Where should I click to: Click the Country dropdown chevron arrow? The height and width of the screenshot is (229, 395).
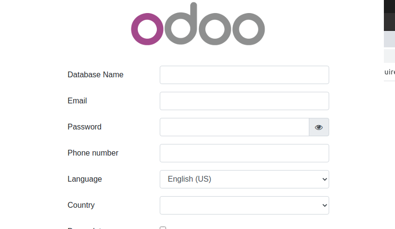(x=325, y=205)
